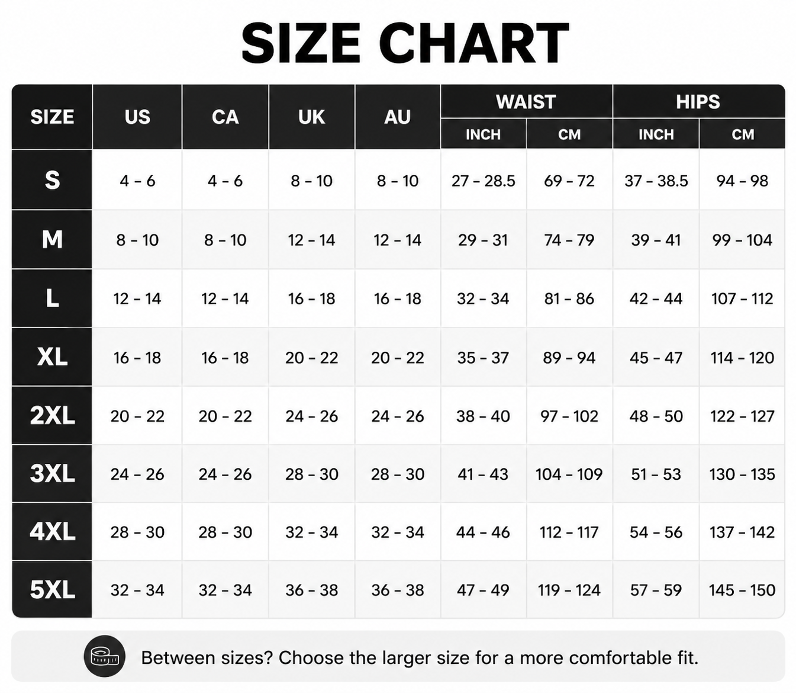Click the 4XL hips inch cell 54 - 56

click(x=656, y=532)
